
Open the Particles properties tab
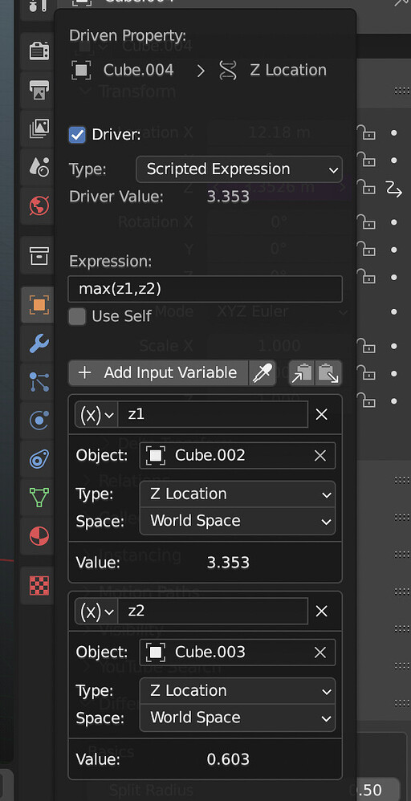click(x=39, y=382)
